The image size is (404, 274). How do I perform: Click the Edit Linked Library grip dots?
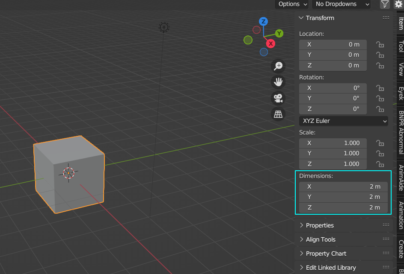pos(386,268)
